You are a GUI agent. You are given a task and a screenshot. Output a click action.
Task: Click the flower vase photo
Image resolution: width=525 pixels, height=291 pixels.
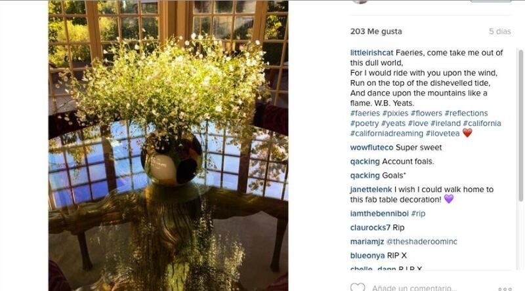[x=169, y=145]
